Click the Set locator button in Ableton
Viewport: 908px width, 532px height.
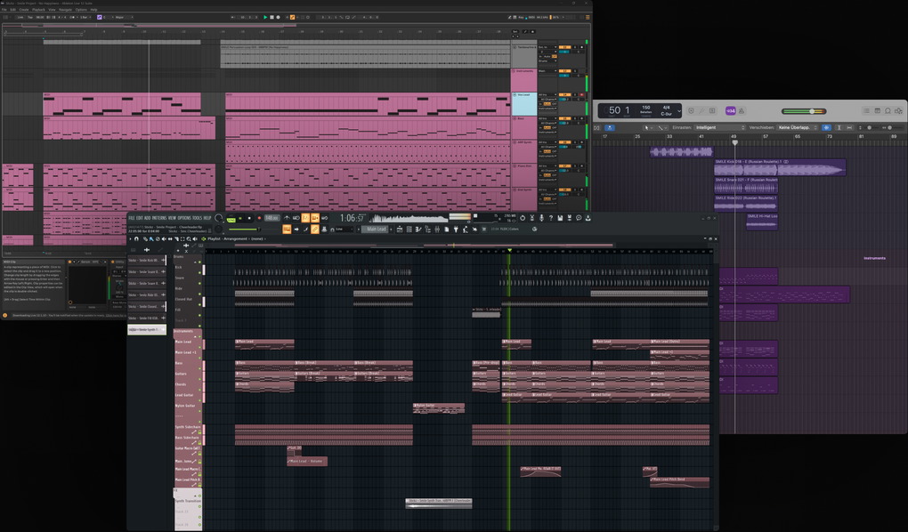515,31
